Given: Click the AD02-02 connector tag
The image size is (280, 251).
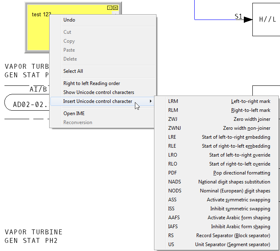Looking at the screenshot, I should [27, 102].
